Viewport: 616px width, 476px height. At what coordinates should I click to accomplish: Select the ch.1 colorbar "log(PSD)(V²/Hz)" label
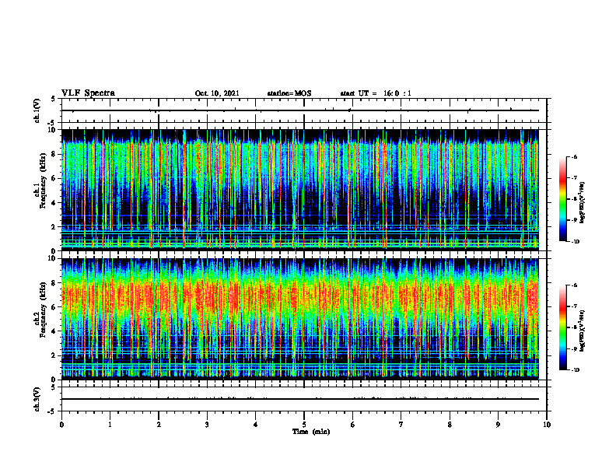583,203
